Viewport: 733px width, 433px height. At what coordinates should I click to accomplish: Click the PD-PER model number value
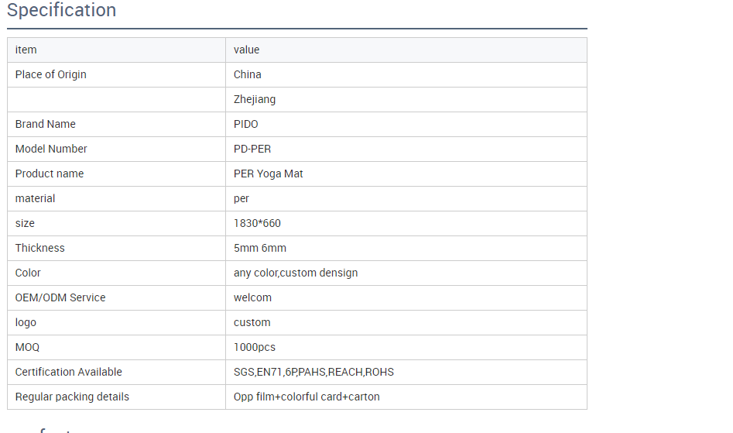(x=252, y=149)
